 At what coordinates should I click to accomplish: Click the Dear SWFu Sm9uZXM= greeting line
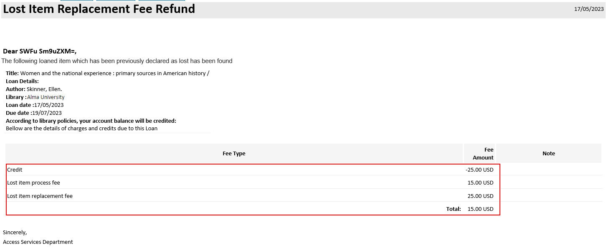40,51
